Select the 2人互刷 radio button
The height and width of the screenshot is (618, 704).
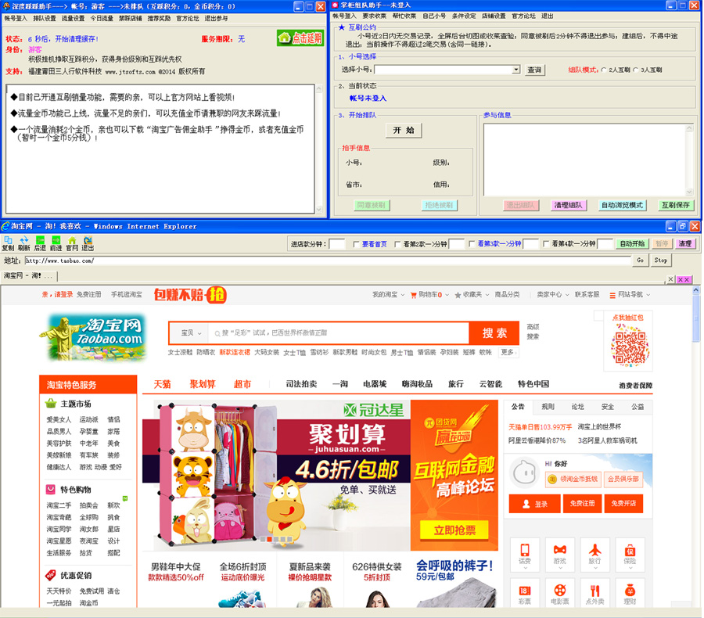point(603,70)
